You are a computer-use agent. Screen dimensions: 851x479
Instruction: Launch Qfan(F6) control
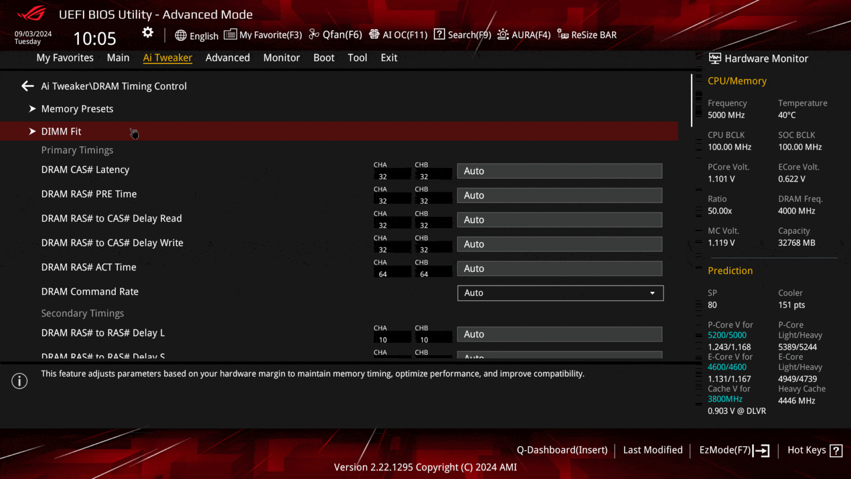[342, 35]
